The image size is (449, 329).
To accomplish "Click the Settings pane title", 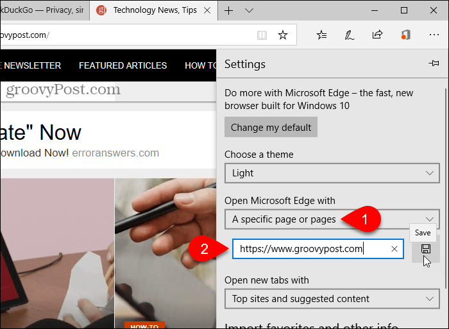I will pos(245,64).
